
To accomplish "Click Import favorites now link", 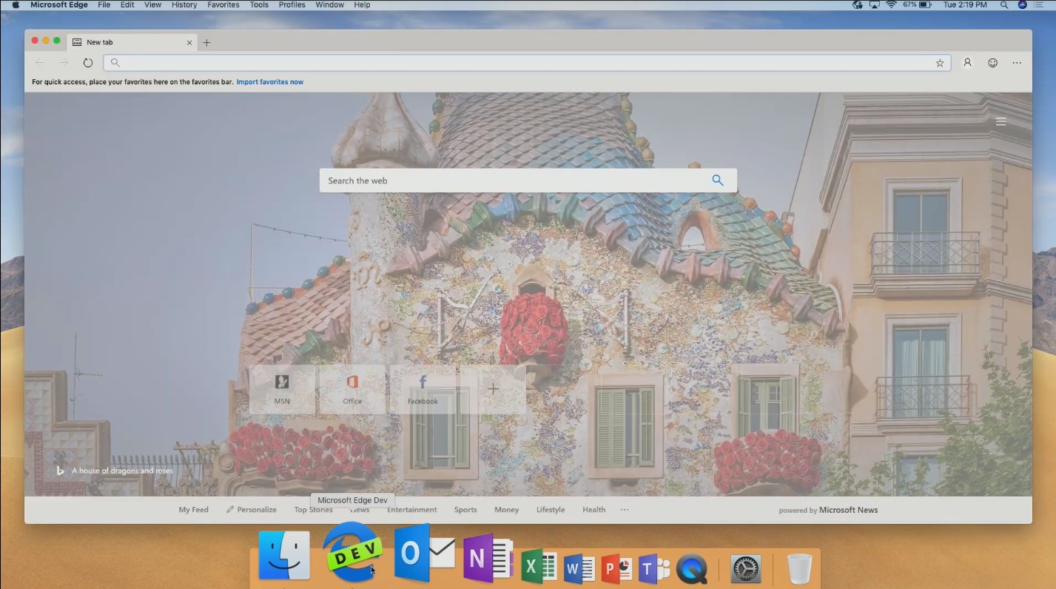I will tap(270, 82).
